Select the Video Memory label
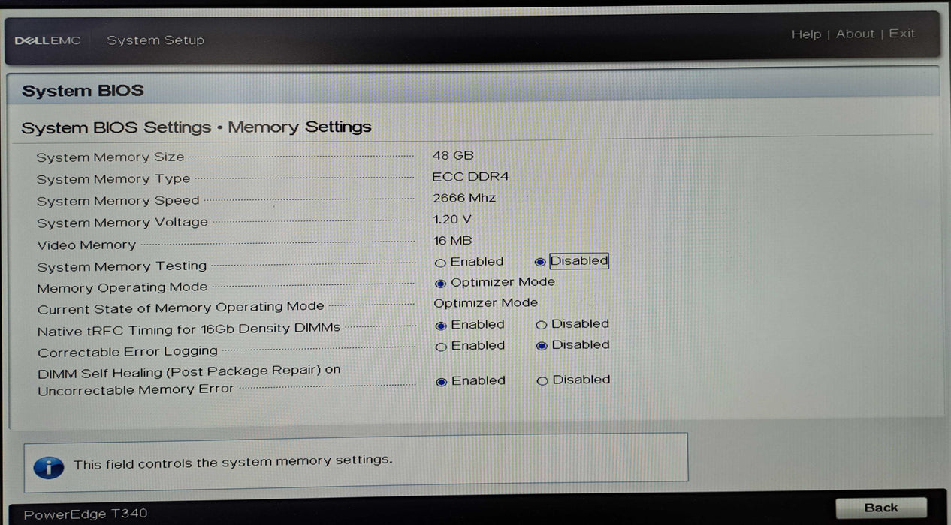The image size is (951, 525). 86,245
